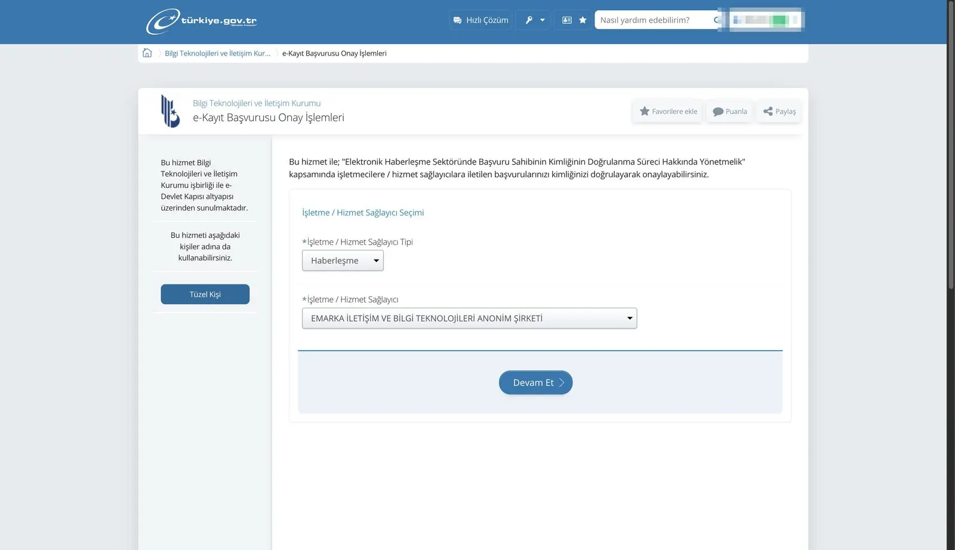
Task: Open the blurred user profile menu
Action: point(766,20)
